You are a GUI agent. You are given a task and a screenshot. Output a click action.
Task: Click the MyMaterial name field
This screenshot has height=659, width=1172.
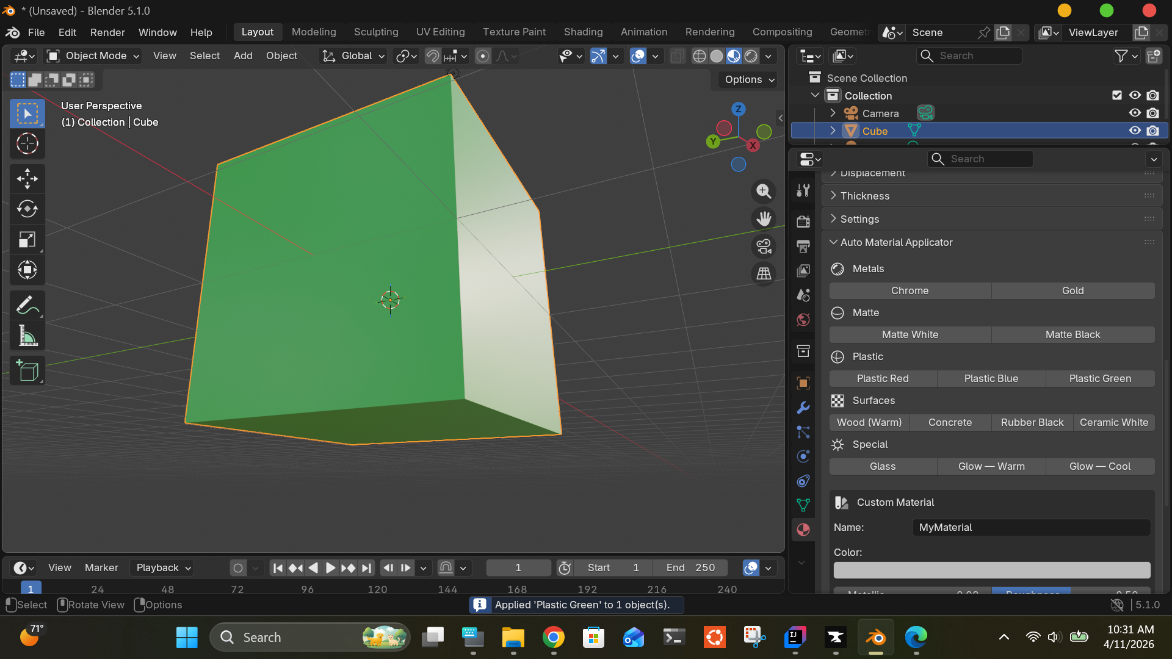(1030, 527)
